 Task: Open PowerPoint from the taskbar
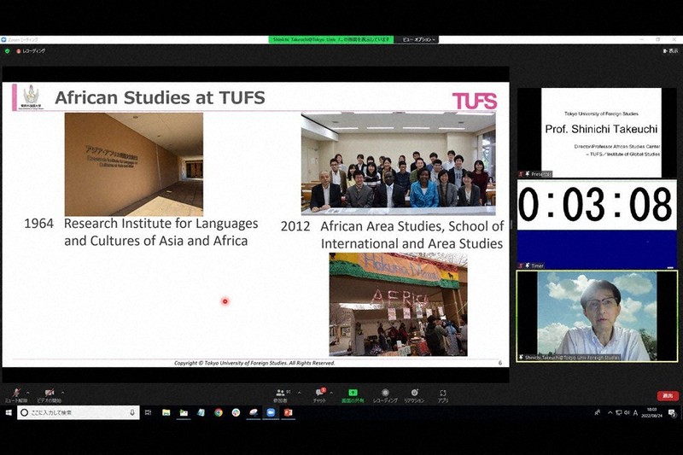288,412
